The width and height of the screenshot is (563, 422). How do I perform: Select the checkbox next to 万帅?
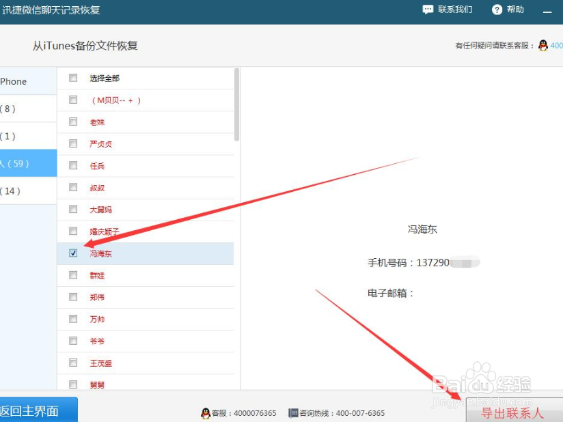click(x=73, y=319)
